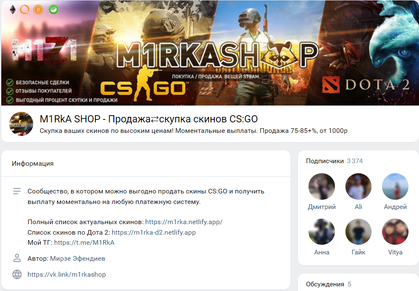Open the Обсуждения discussions section
This screenshot has width=419, height=291.
pyautogui.click(x=325, y=284)
